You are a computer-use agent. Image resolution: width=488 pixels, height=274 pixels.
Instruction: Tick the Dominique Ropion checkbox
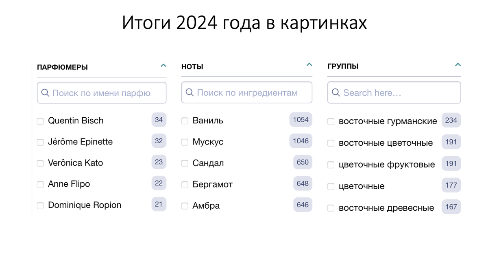(40, 205)
